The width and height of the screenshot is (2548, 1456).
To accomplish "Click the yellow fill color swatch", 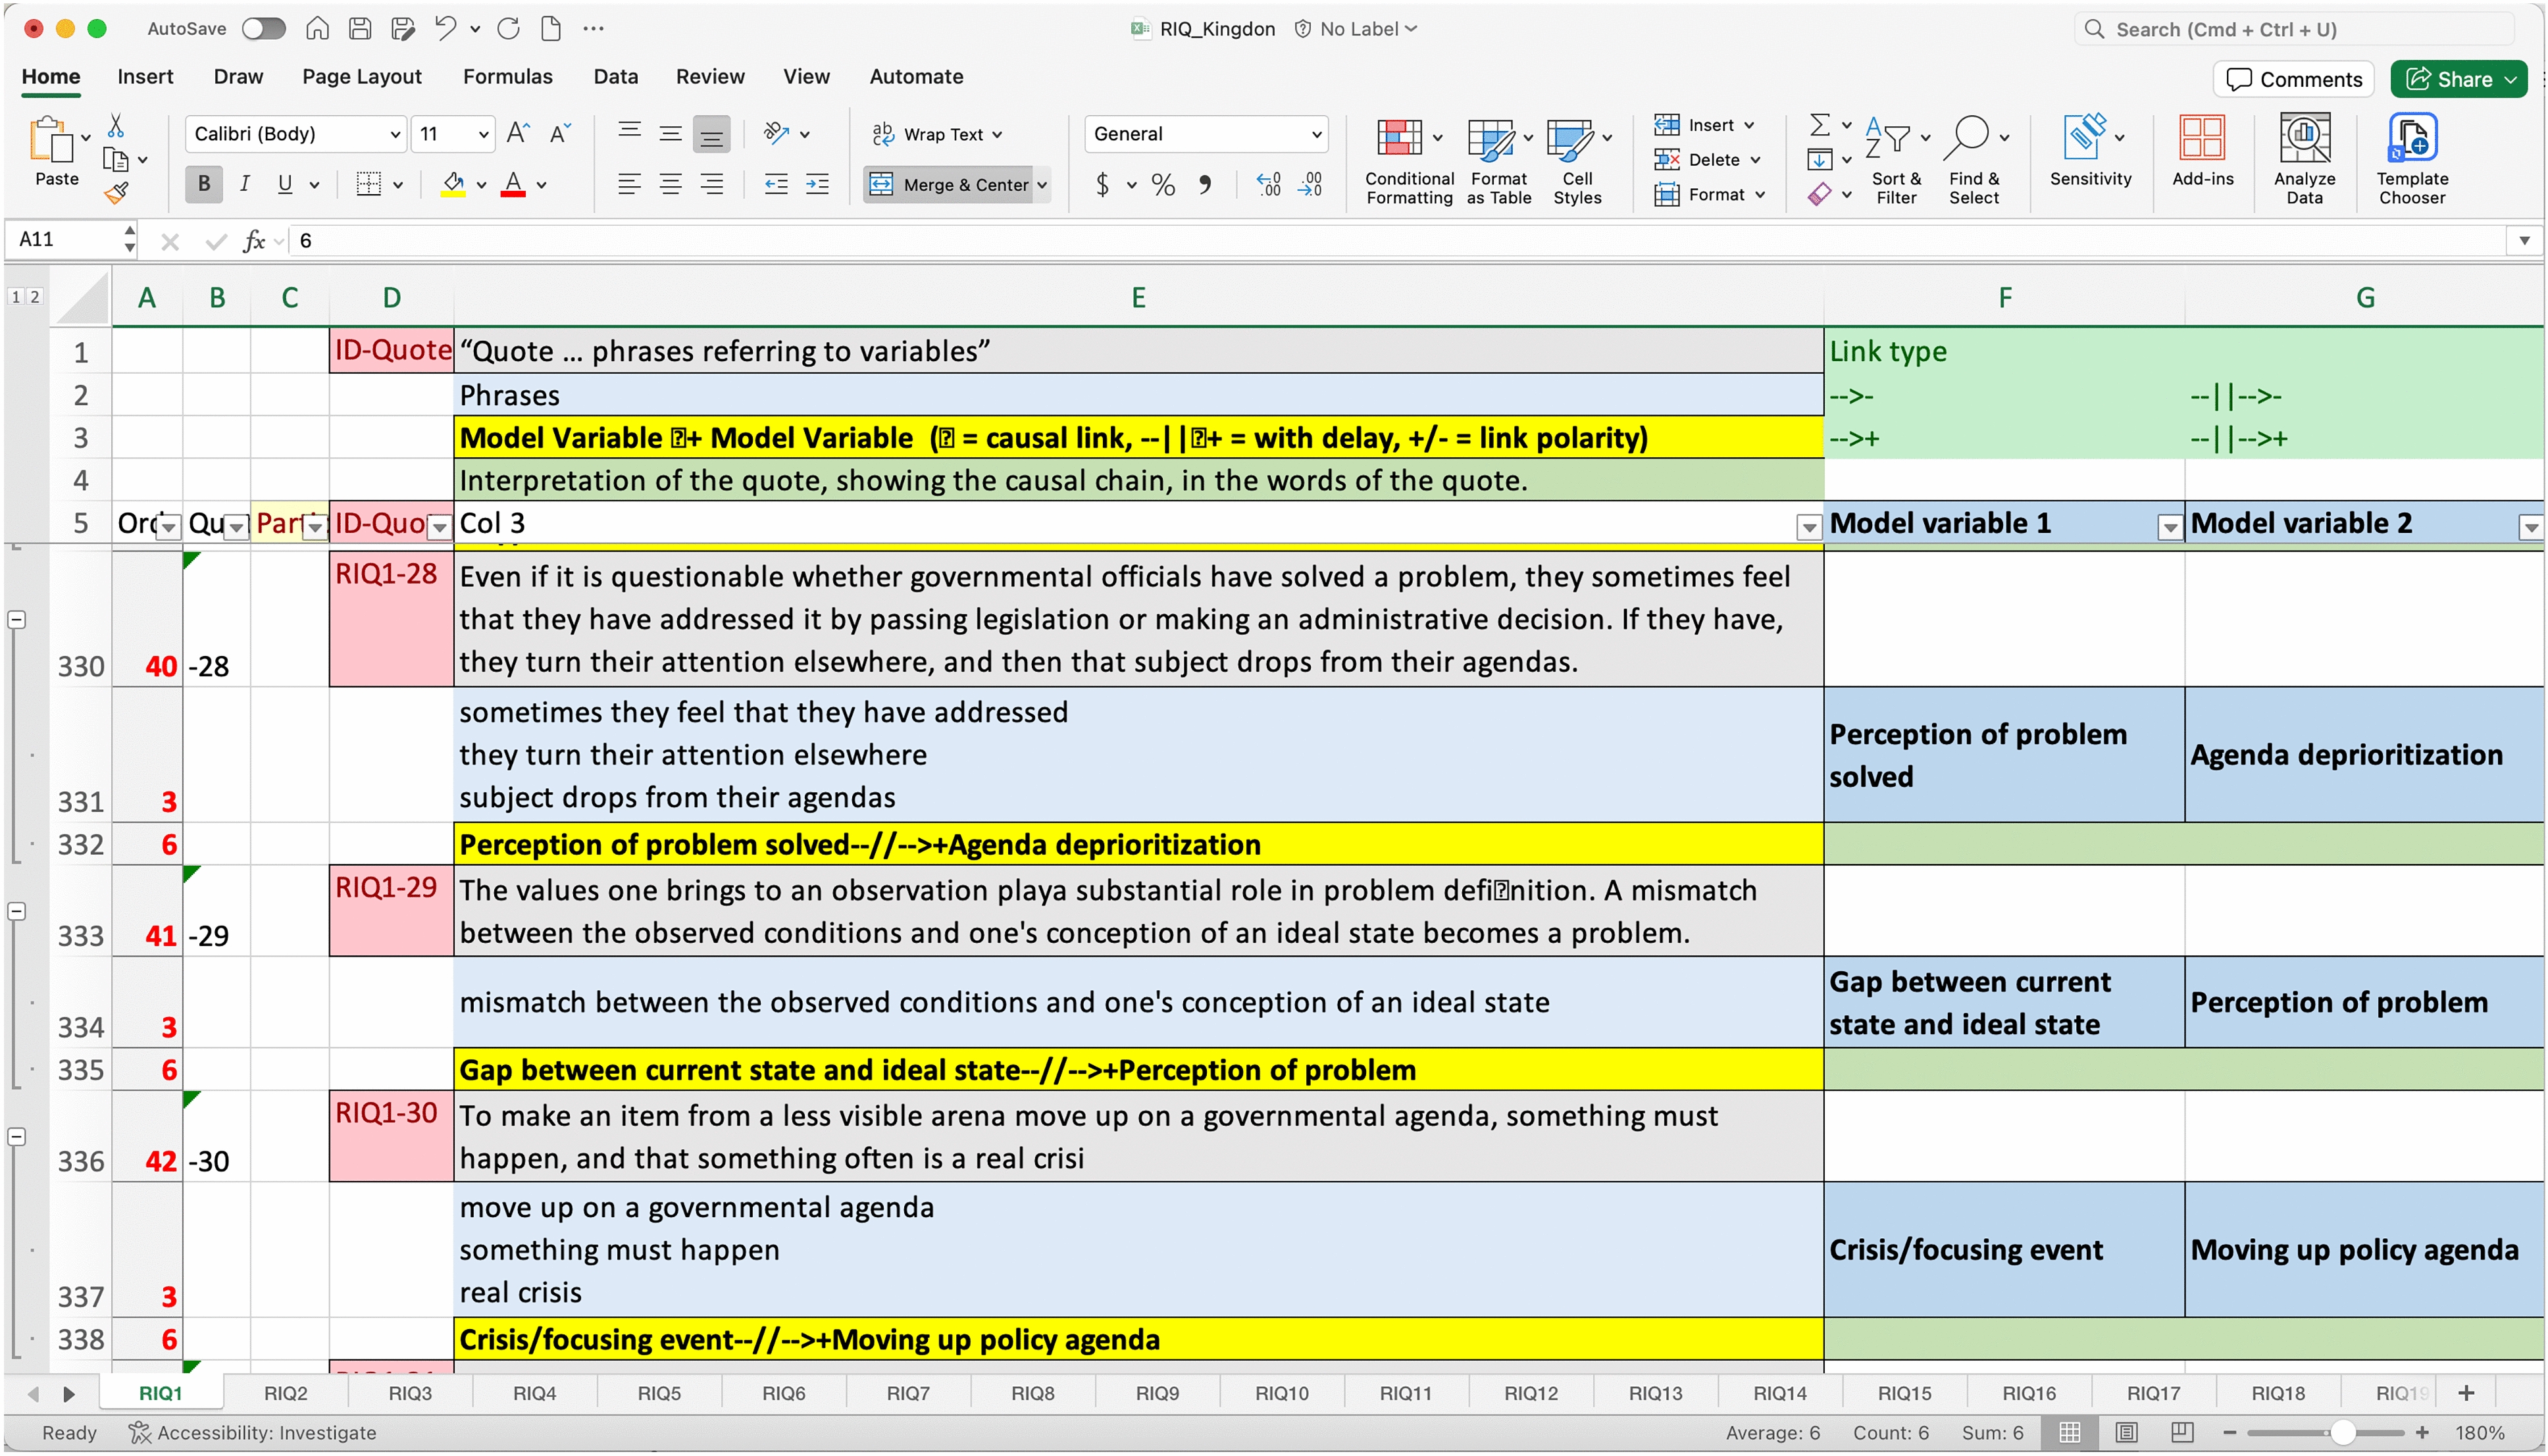I will point(453,184).
